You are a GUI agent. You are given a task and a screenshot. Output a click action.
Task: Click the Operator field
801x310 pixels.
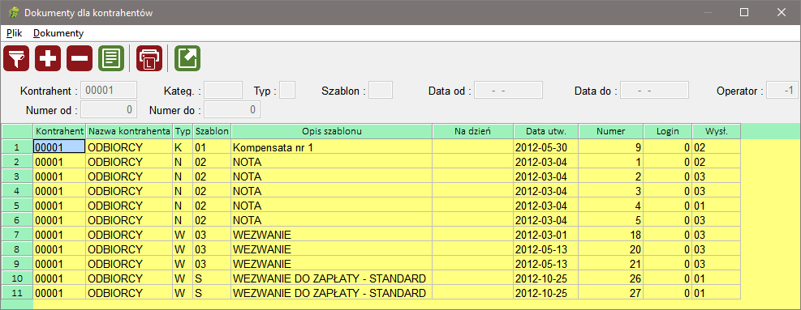pos(782,90)
